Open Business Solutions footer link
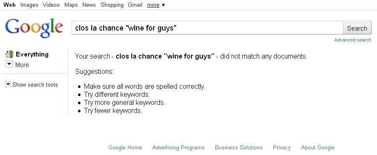Viewport: 377px width, 155px height. pos(239,148)
